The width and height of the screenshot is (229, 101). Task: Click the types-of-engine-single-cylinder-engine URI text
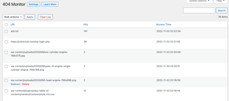[41, 68]
